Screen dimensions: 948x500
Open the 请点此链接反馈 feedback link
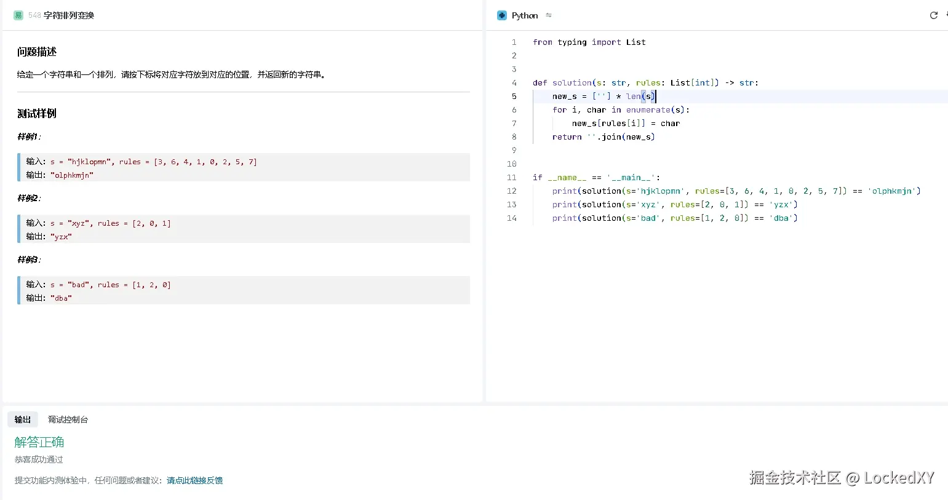tap(194, 480)
